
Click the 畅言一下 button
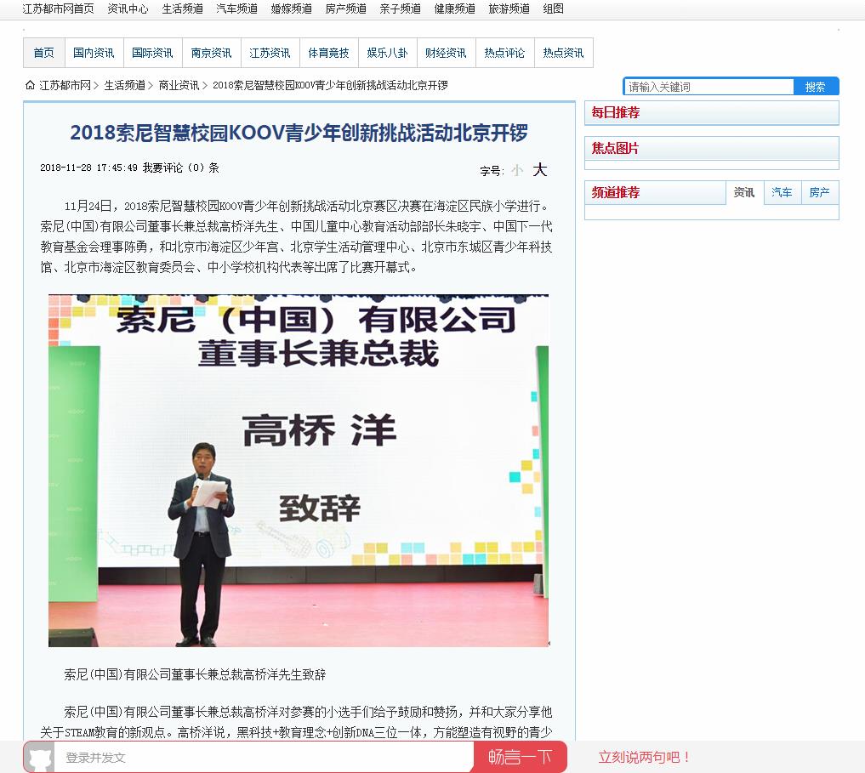[521, 757]
